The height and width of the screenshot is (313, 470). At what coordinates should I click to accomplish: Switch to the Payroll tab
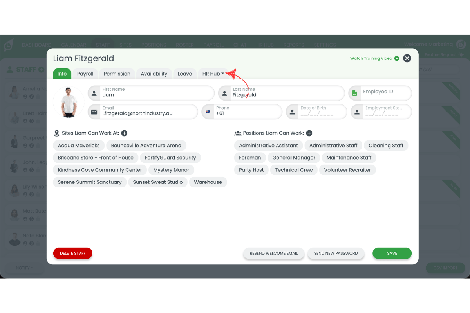click(x=85, y=74)
